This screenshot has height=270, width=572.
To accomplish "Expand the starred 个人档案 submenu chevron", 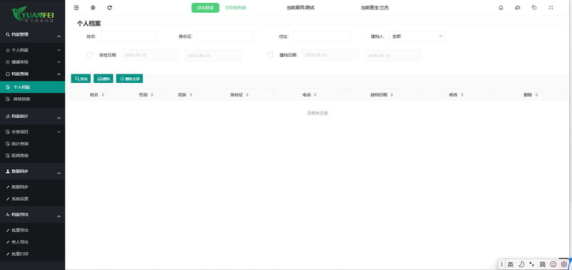I will 59,50.
